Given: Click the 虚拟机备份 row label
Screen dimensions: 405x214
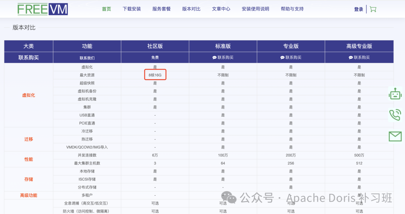Looking at the screenshot, I should click(x=87, y=91).
